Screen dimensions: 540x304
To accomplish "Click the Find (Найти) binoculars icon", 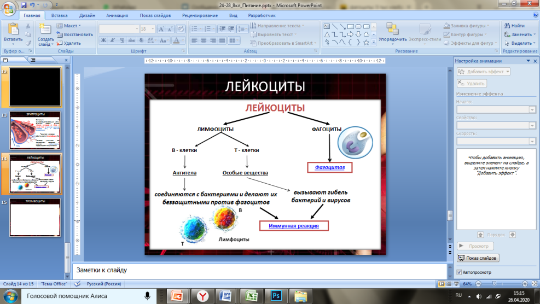I will [x=507, y=26].
